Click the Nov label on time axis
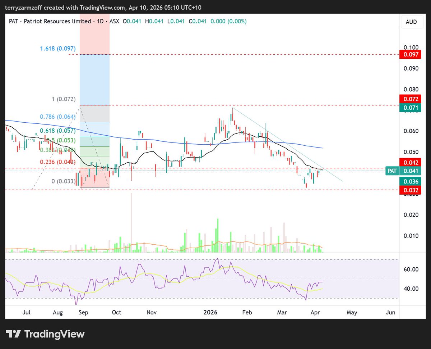 152,312
